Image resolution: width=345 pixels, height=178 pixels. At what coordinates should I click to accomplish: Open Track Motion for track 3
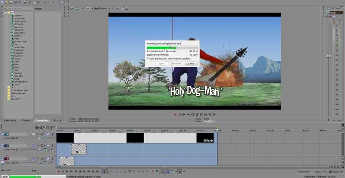coord(33,159)
